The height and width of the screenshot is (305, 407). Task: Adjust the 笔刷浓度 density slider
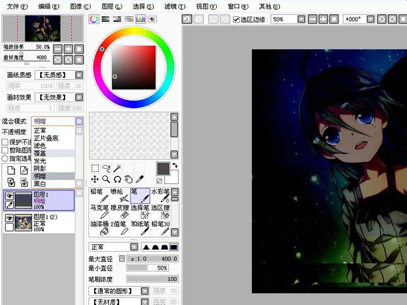click(x=152, y=279)
